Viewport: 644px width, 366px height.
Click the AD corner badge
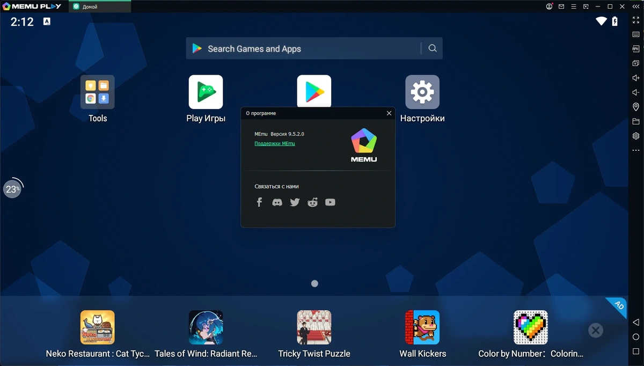619,305
